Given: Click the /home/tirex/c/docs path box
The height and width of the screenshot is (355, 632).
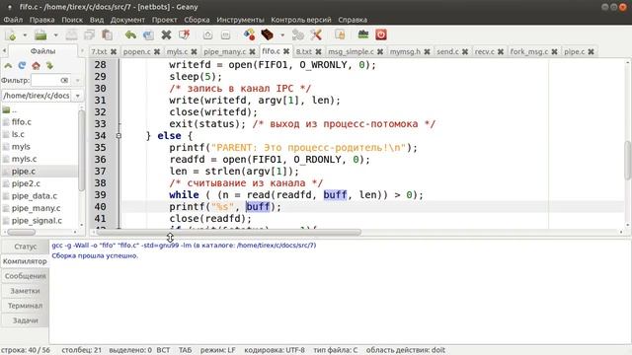Looking at the screenshot, I should tap(37, 96).
